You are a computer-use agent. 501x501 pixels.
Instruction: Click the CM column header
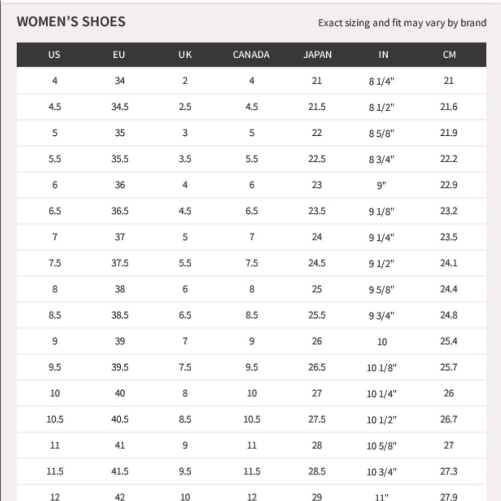pyautogui.click(x=449, y=55)
